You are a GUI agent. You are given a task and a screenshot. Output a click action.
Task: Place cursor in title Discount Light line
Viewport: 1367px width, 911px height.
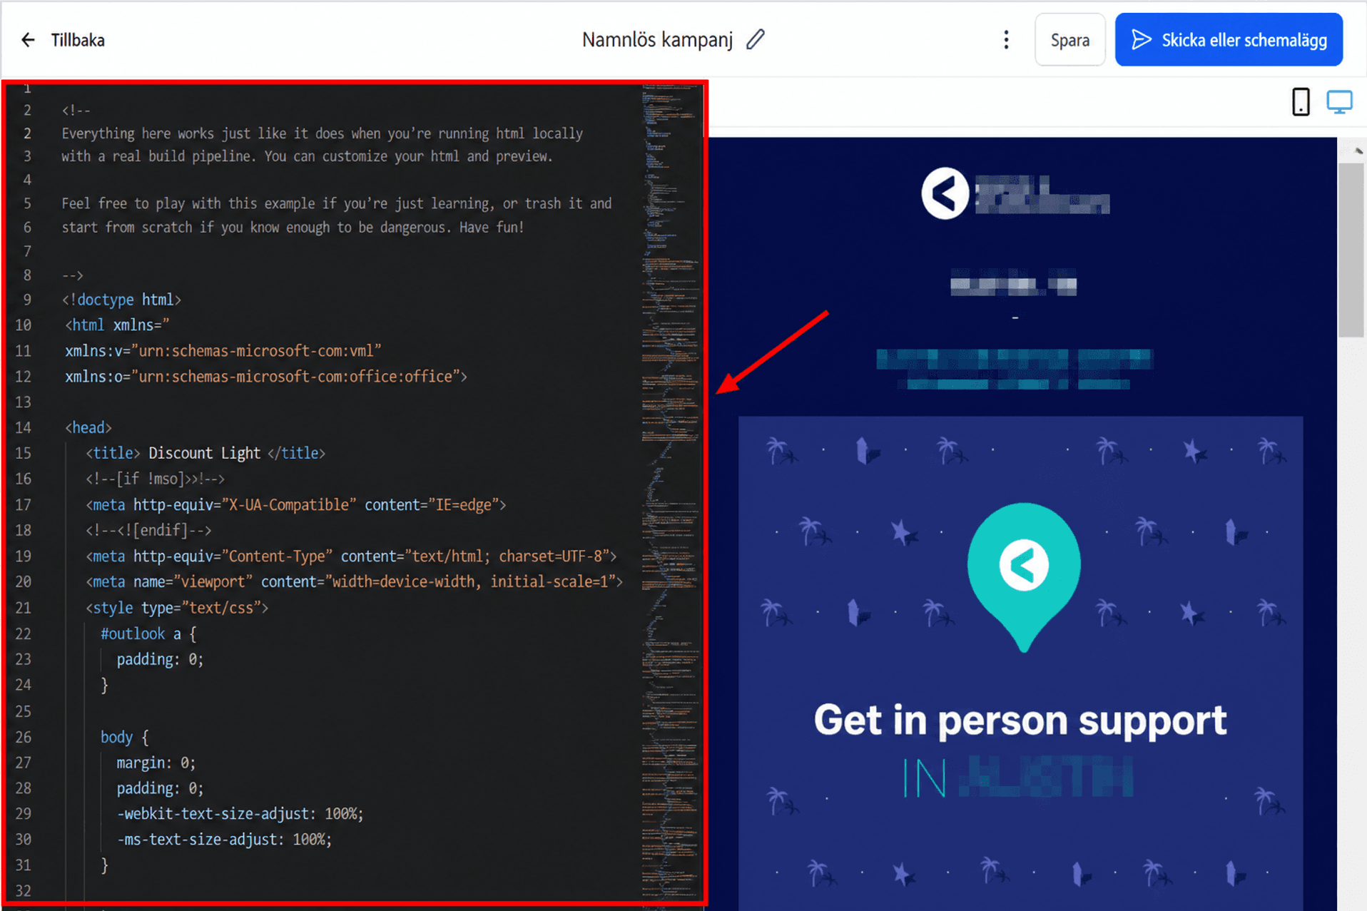tap(205, 453)
